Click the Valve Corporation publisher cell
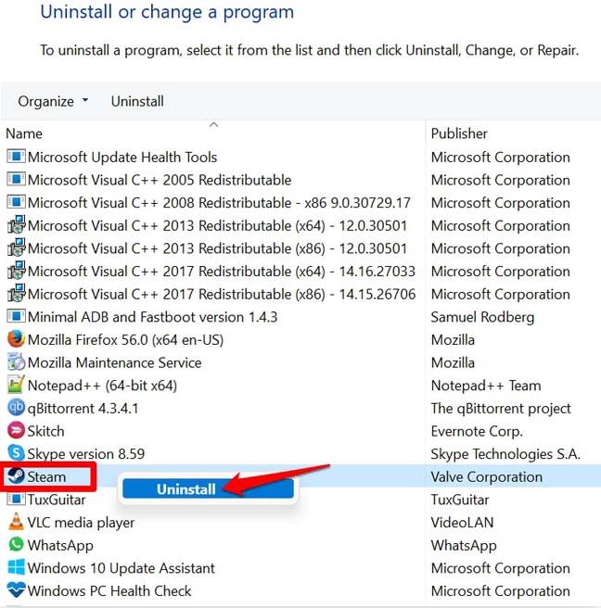 pos(487,476)
